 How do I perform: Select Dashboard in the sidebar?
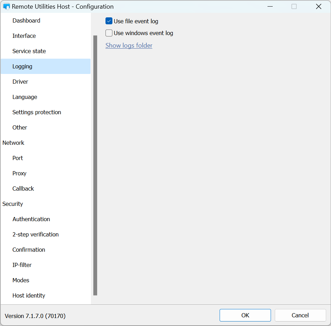tap(26, 20)
